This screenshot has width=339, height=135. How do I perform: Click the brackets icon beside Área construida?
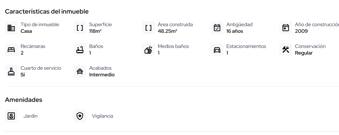pyautogui.click(x=149, y=28)
